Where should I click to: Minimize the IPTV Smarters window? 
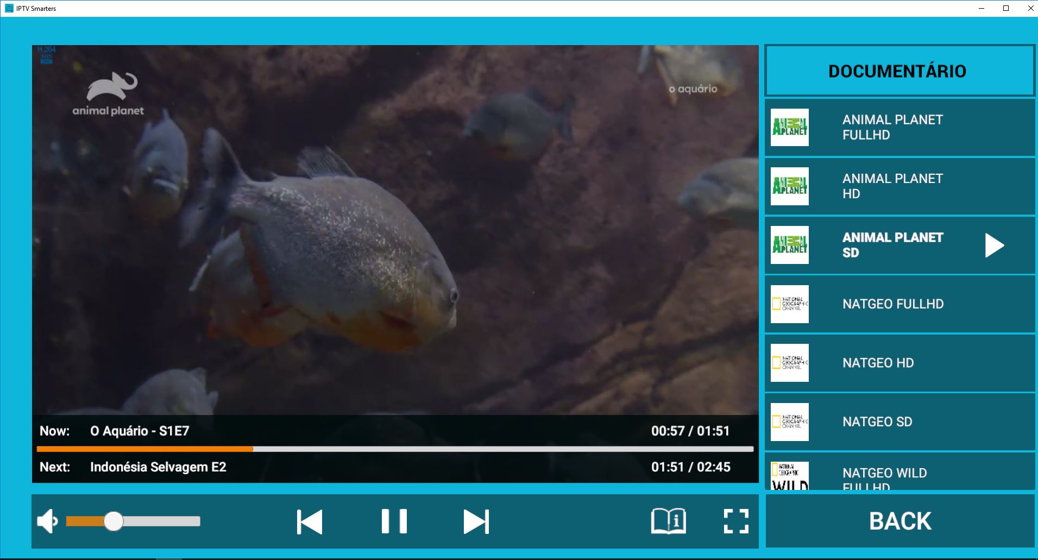point(982,8)
